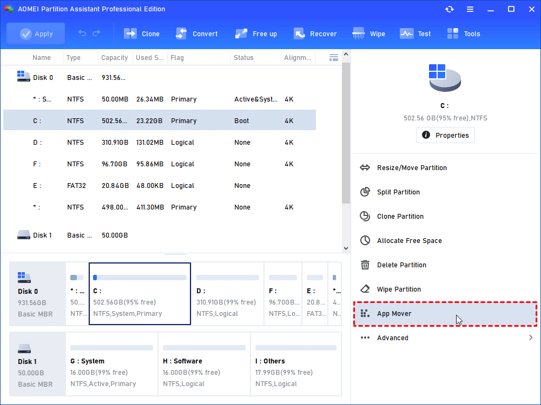
Task: Choose Wipe Partition from the sidebar
Action: (x=398, y=289)
